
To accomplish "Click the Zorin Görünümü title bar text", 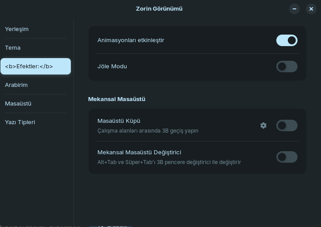I will click(x=159, y=9).
